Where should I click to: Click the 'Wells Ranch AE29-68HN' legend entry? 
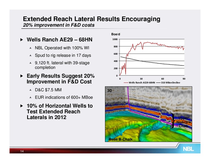click(139, 83)
